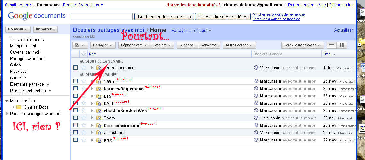Viewport: 365px width, 160px height.
Task: Click Rechercher des modèles button
Action: [x=223, y=17]
